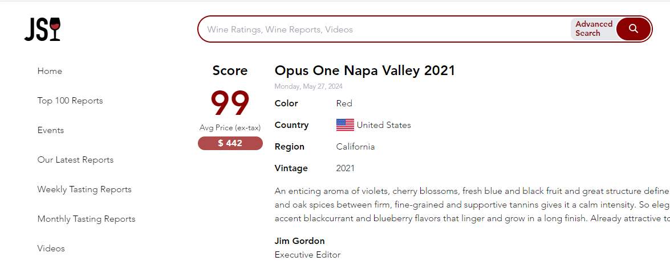Viewport: 670px width, 261px height.
Task: Go to Home in the sidebar
Action: pos(50,71)
